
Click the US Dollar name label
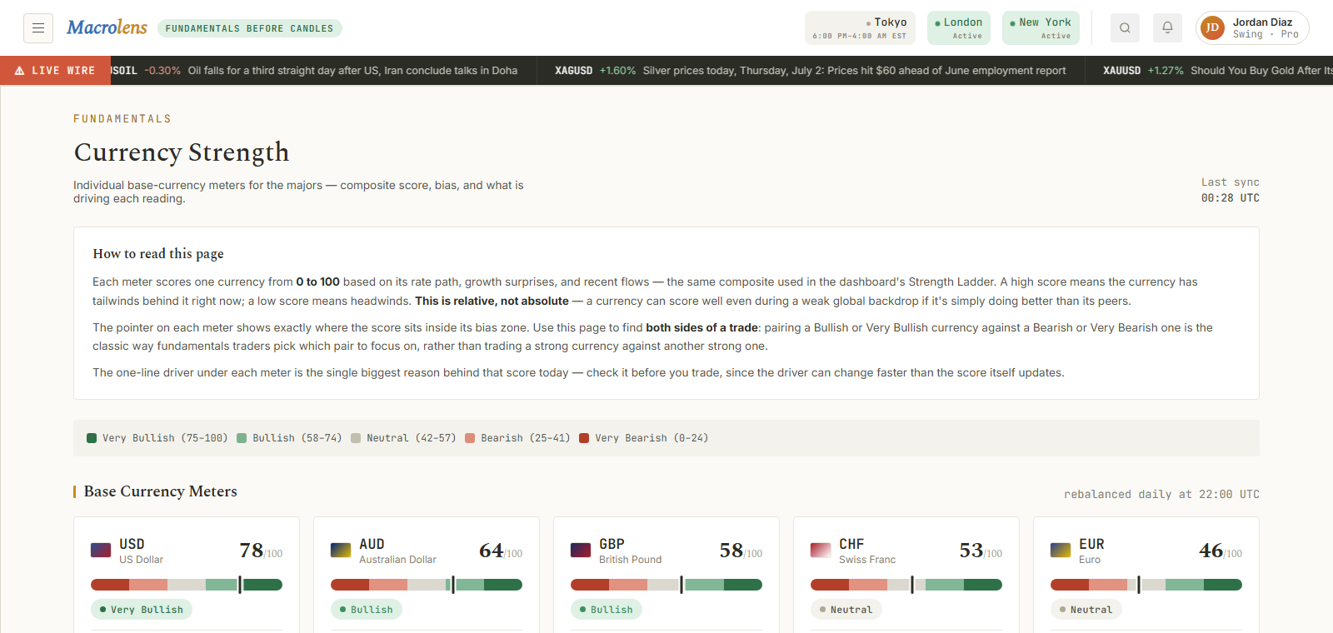click(x=142, y=560)
